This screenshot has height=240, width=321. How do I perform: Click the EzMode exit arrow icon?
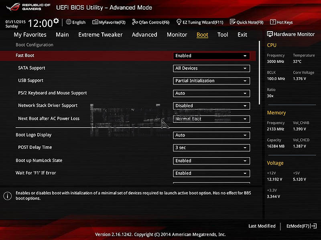coord(313,226)
